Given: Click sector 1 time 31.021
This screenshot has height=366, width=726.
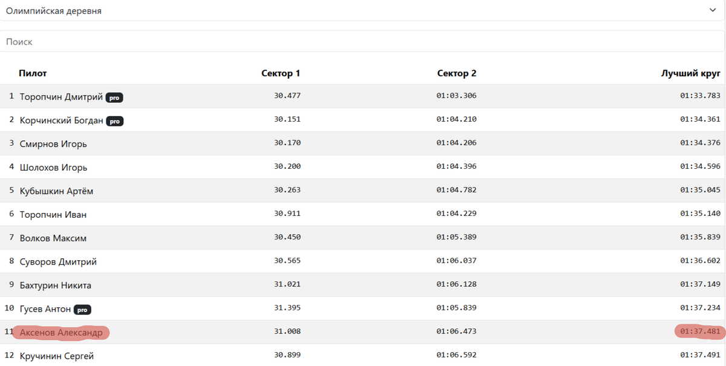Looking at the screenshot, I should tap(287, 284).
